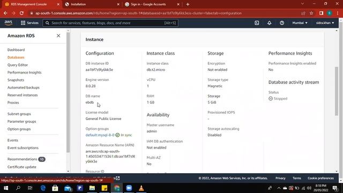Image resolution: width=343 pixels, height=193 pixels.
Task: Open Snapshots in sidebar
Action: [16, 80]
